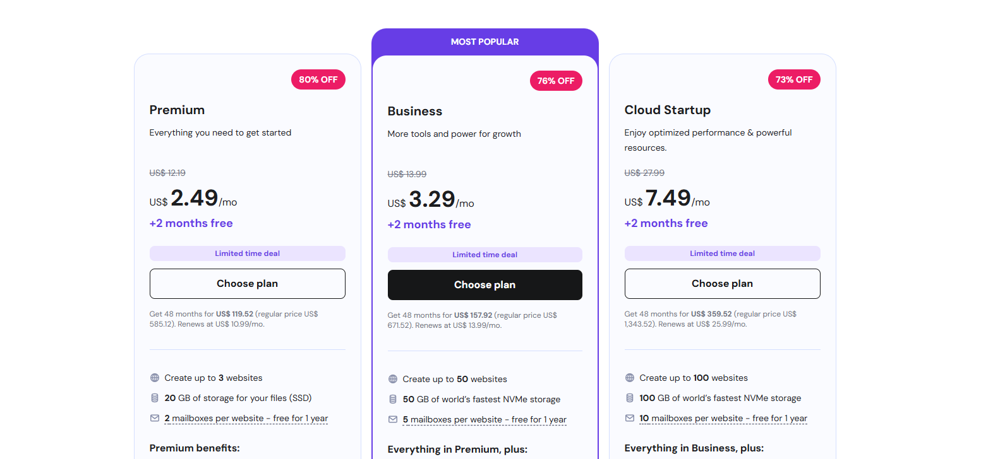Choose the Premium plan
981x459 pixels.
(247, 284)
